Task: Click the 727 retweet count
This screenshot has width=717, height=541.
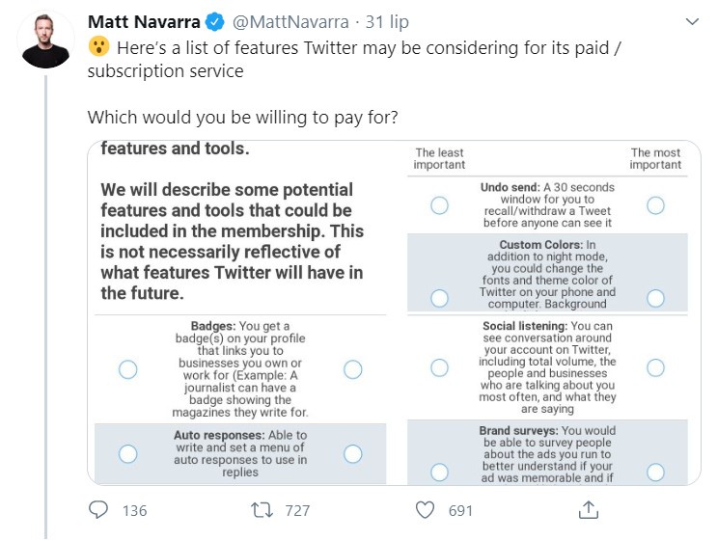Action: 297,510
